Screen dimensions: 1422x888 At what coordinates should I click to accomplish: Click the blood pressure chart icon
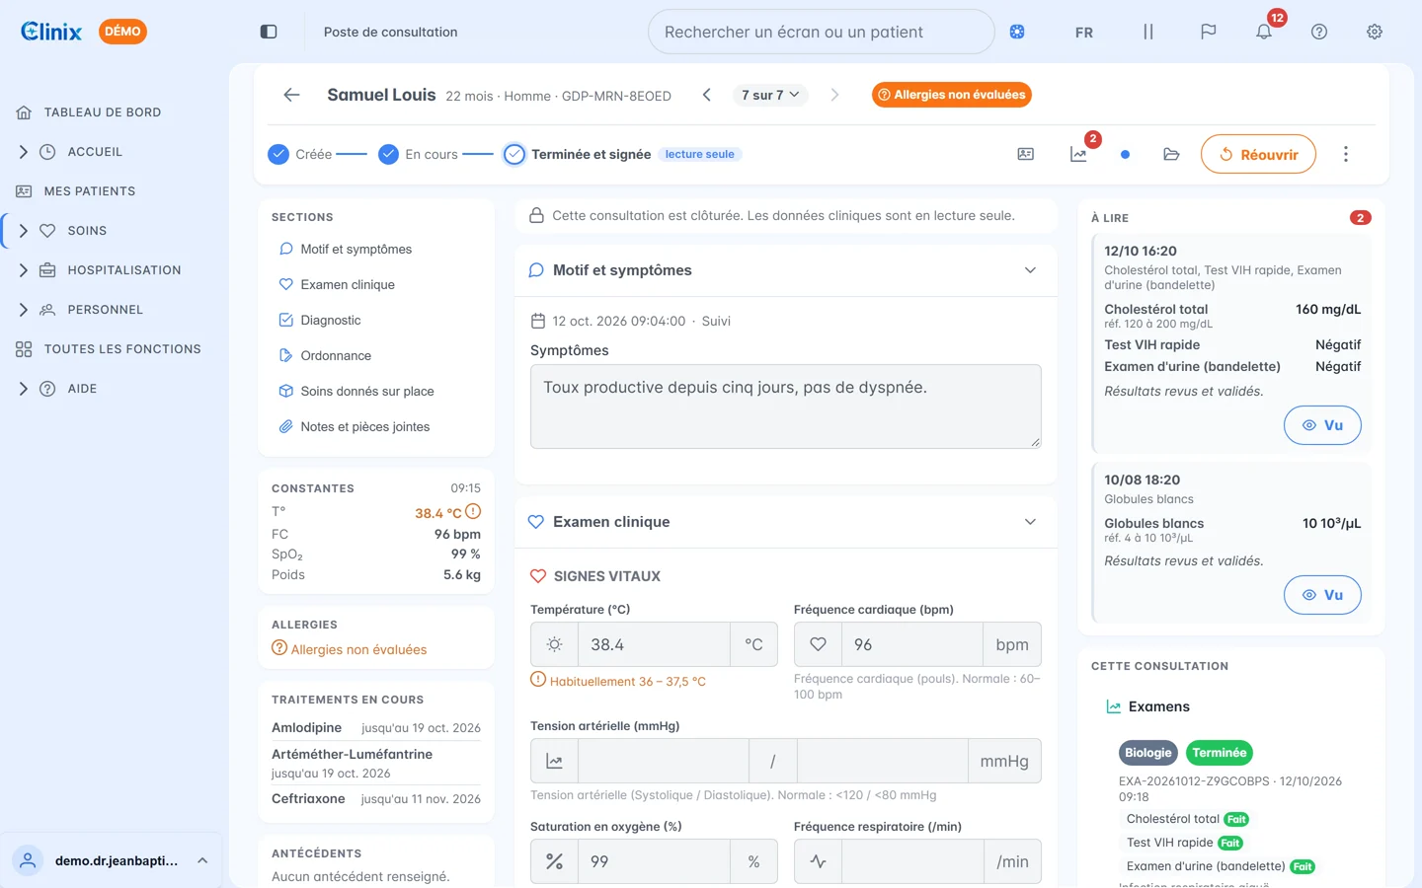pyautogui.click(x=555, y=761)
